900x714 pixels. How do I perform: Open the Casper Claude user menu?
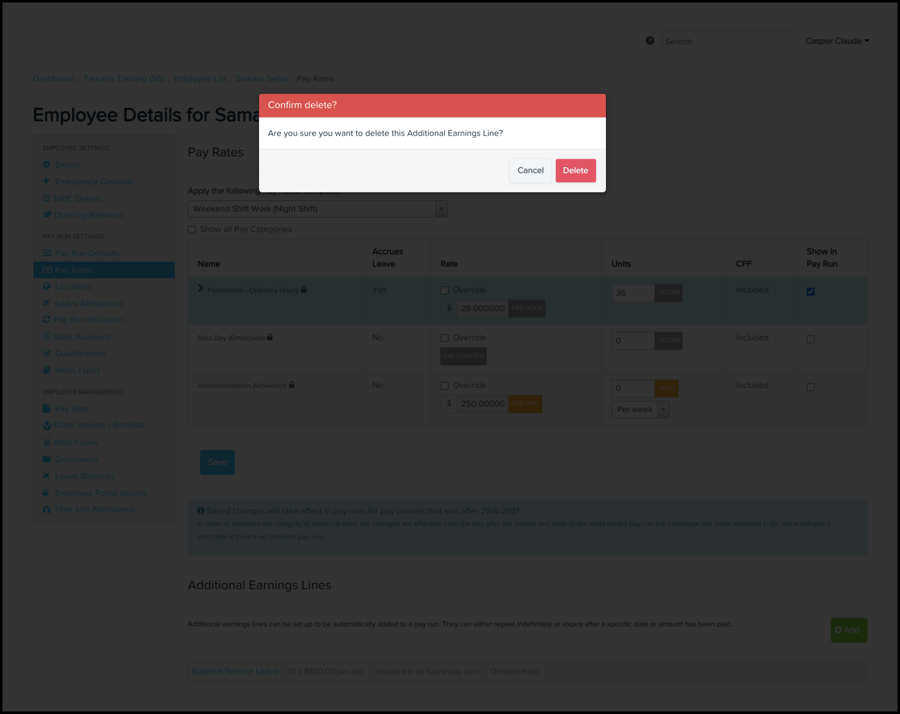837,41
